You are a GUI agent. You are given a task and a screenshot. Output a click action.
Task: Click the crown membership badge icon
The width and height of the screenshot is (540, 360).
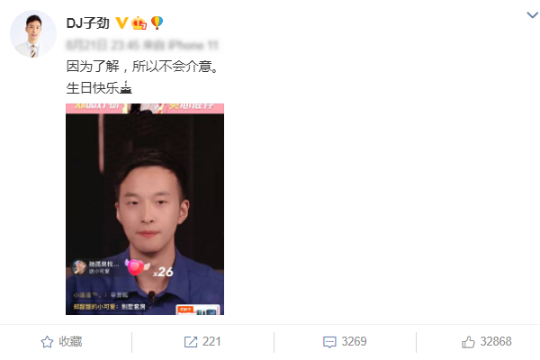[139, 22]
